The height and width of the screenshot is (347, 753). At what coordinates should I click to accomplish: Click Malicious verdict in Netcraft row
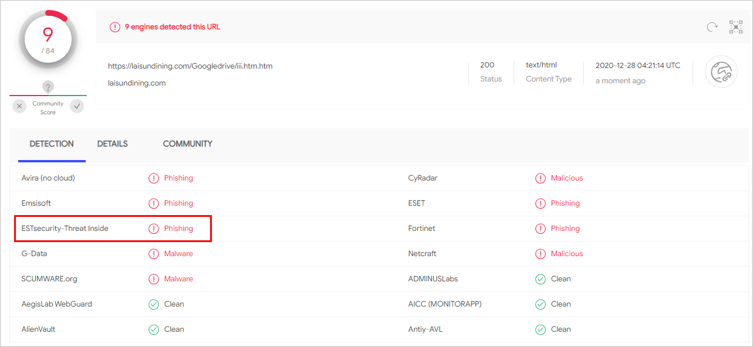(x=567, y=254)
